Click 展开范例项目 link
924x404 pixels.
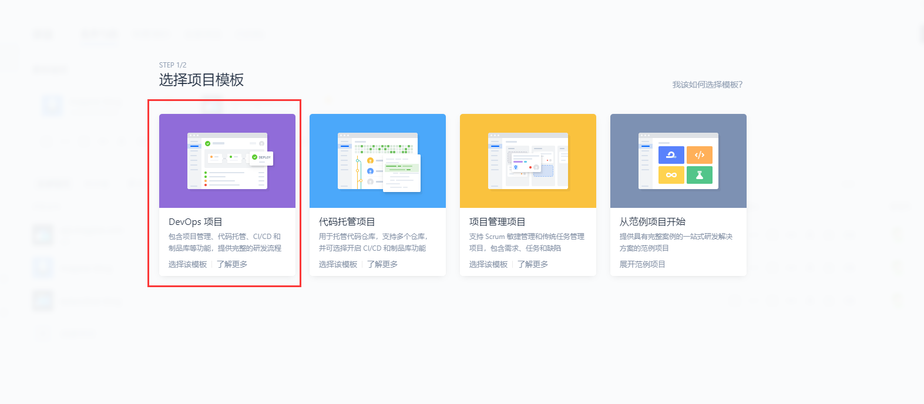pyautogui.click(x=643, y=264)
